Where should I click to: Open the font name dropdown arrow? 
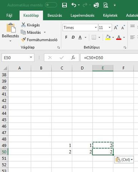click(x=96, y=28)
